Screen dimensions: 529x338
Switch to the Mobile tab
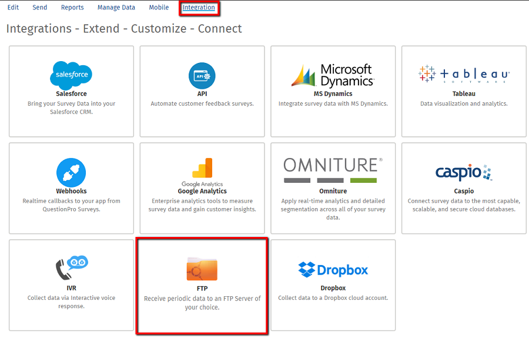[x=159, y=8]
